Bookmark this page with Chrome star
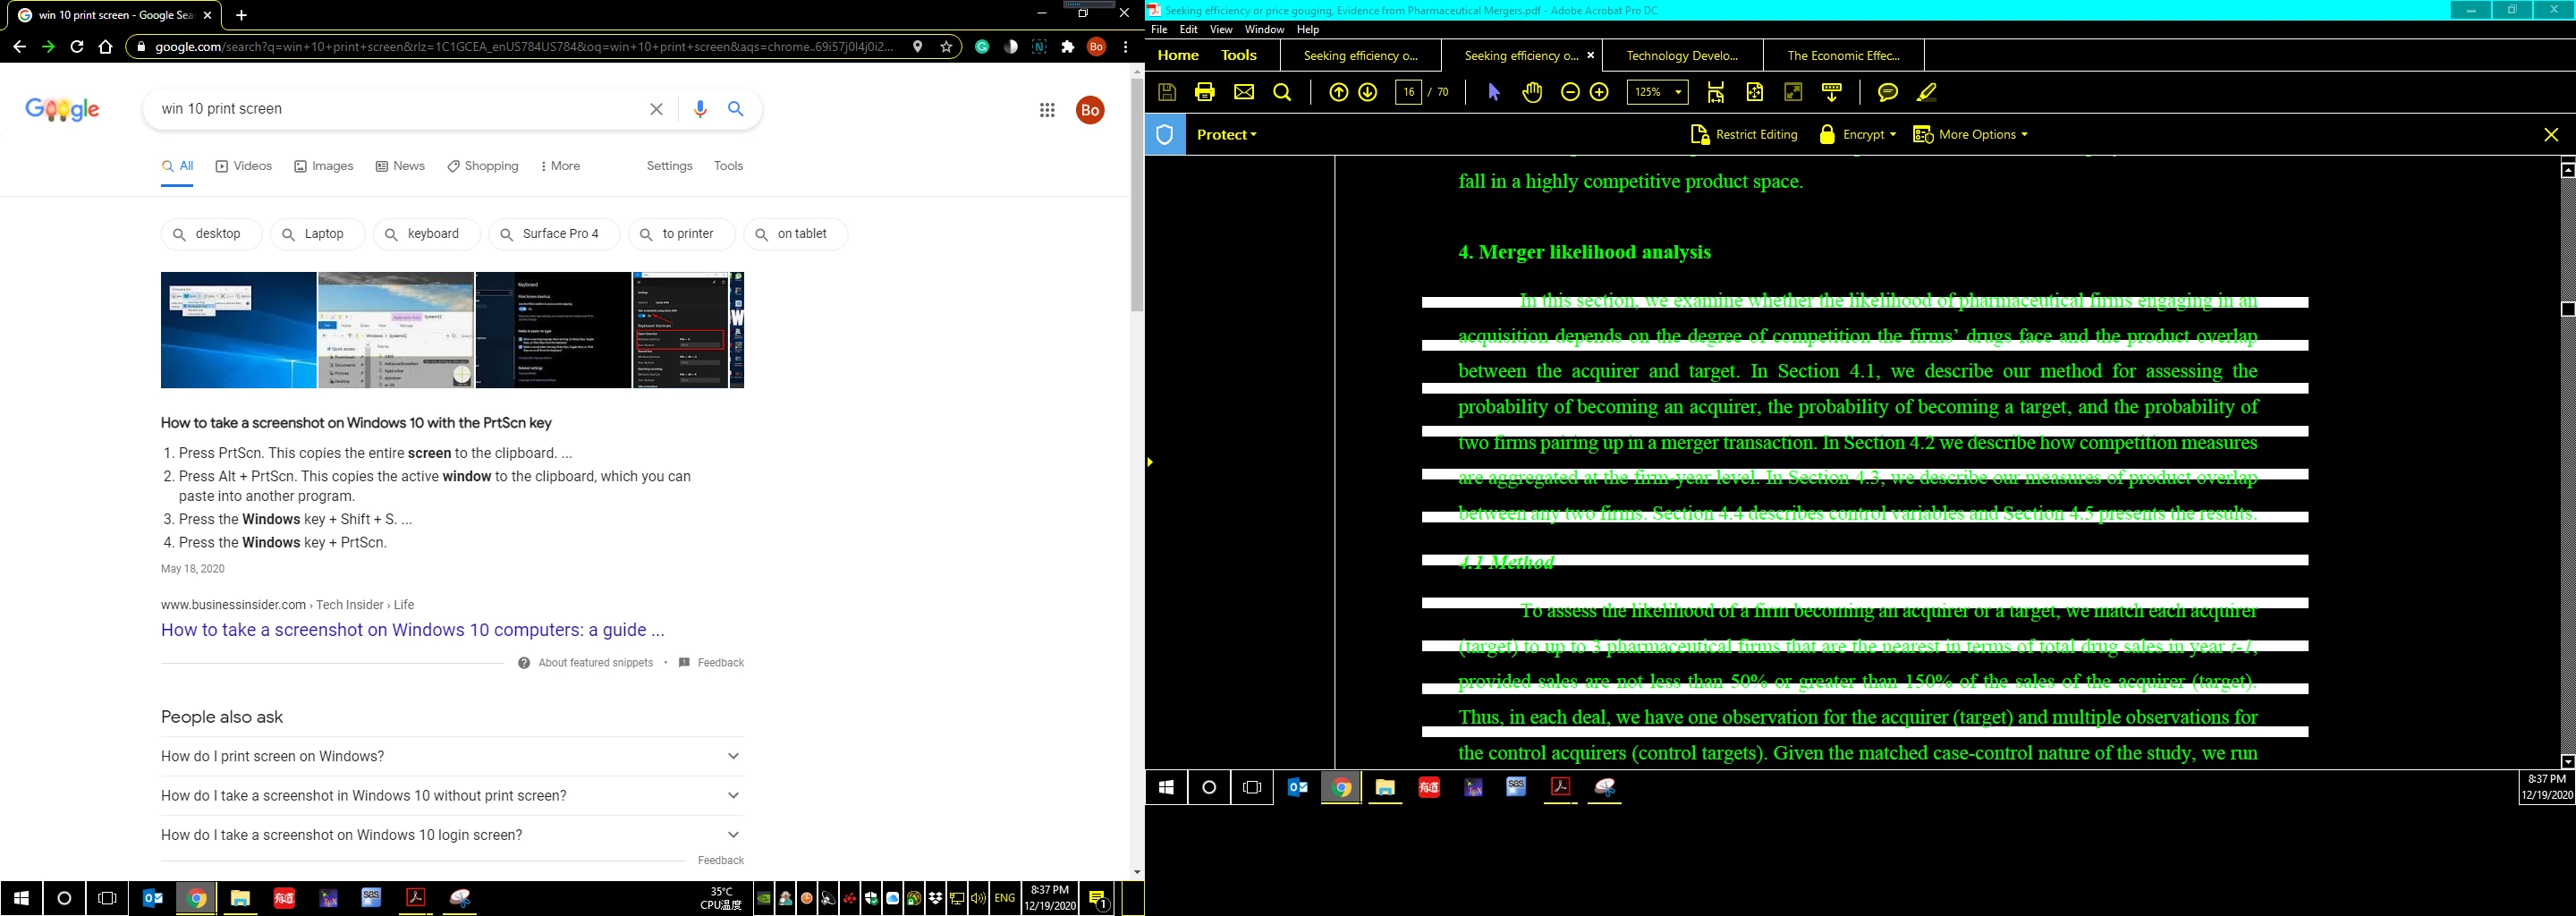Image resolution: width=2576 pixels, height=916 pixels. coord(946,47)
